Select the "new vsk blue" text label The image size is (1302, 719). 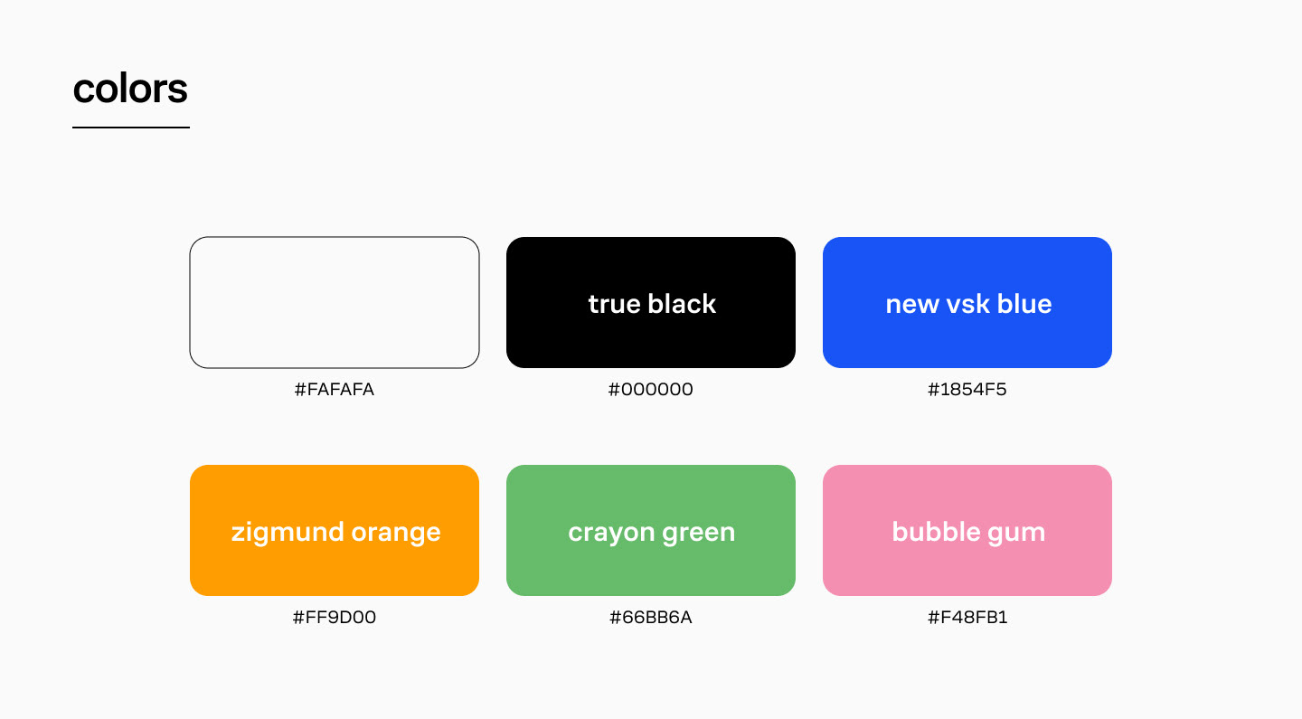[968, 304]
